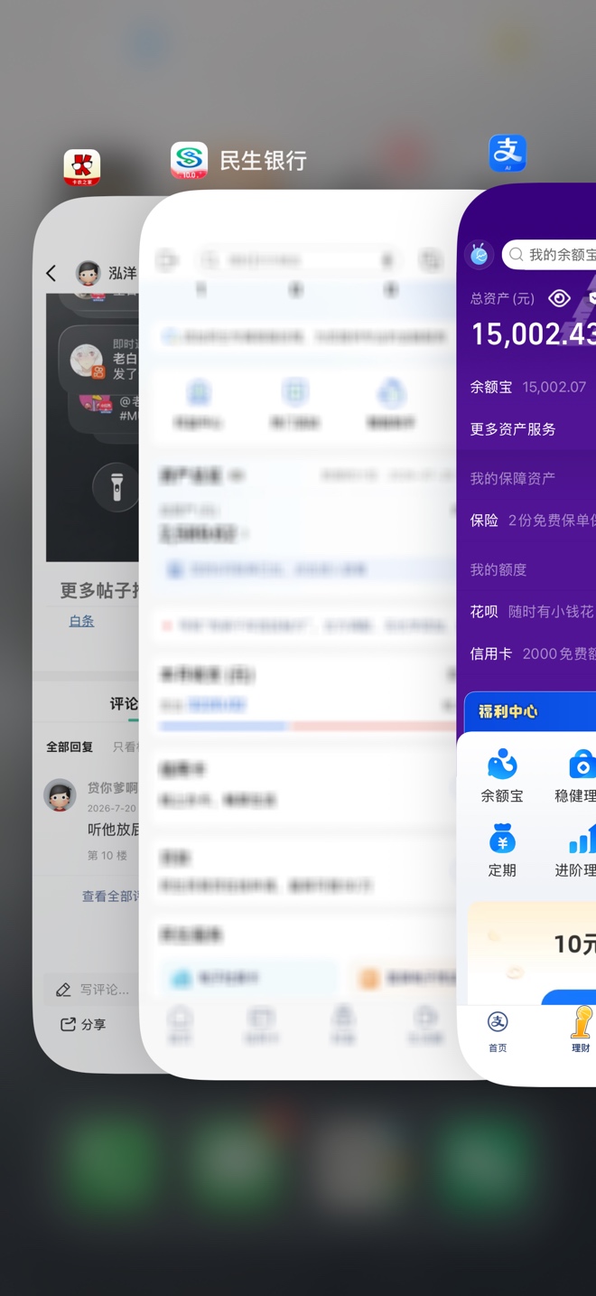The width and height of the screenshot is (596, 1296).
Task: Select the 福利中心 tab
Action: pyautogui.click(x=508, y=712)
